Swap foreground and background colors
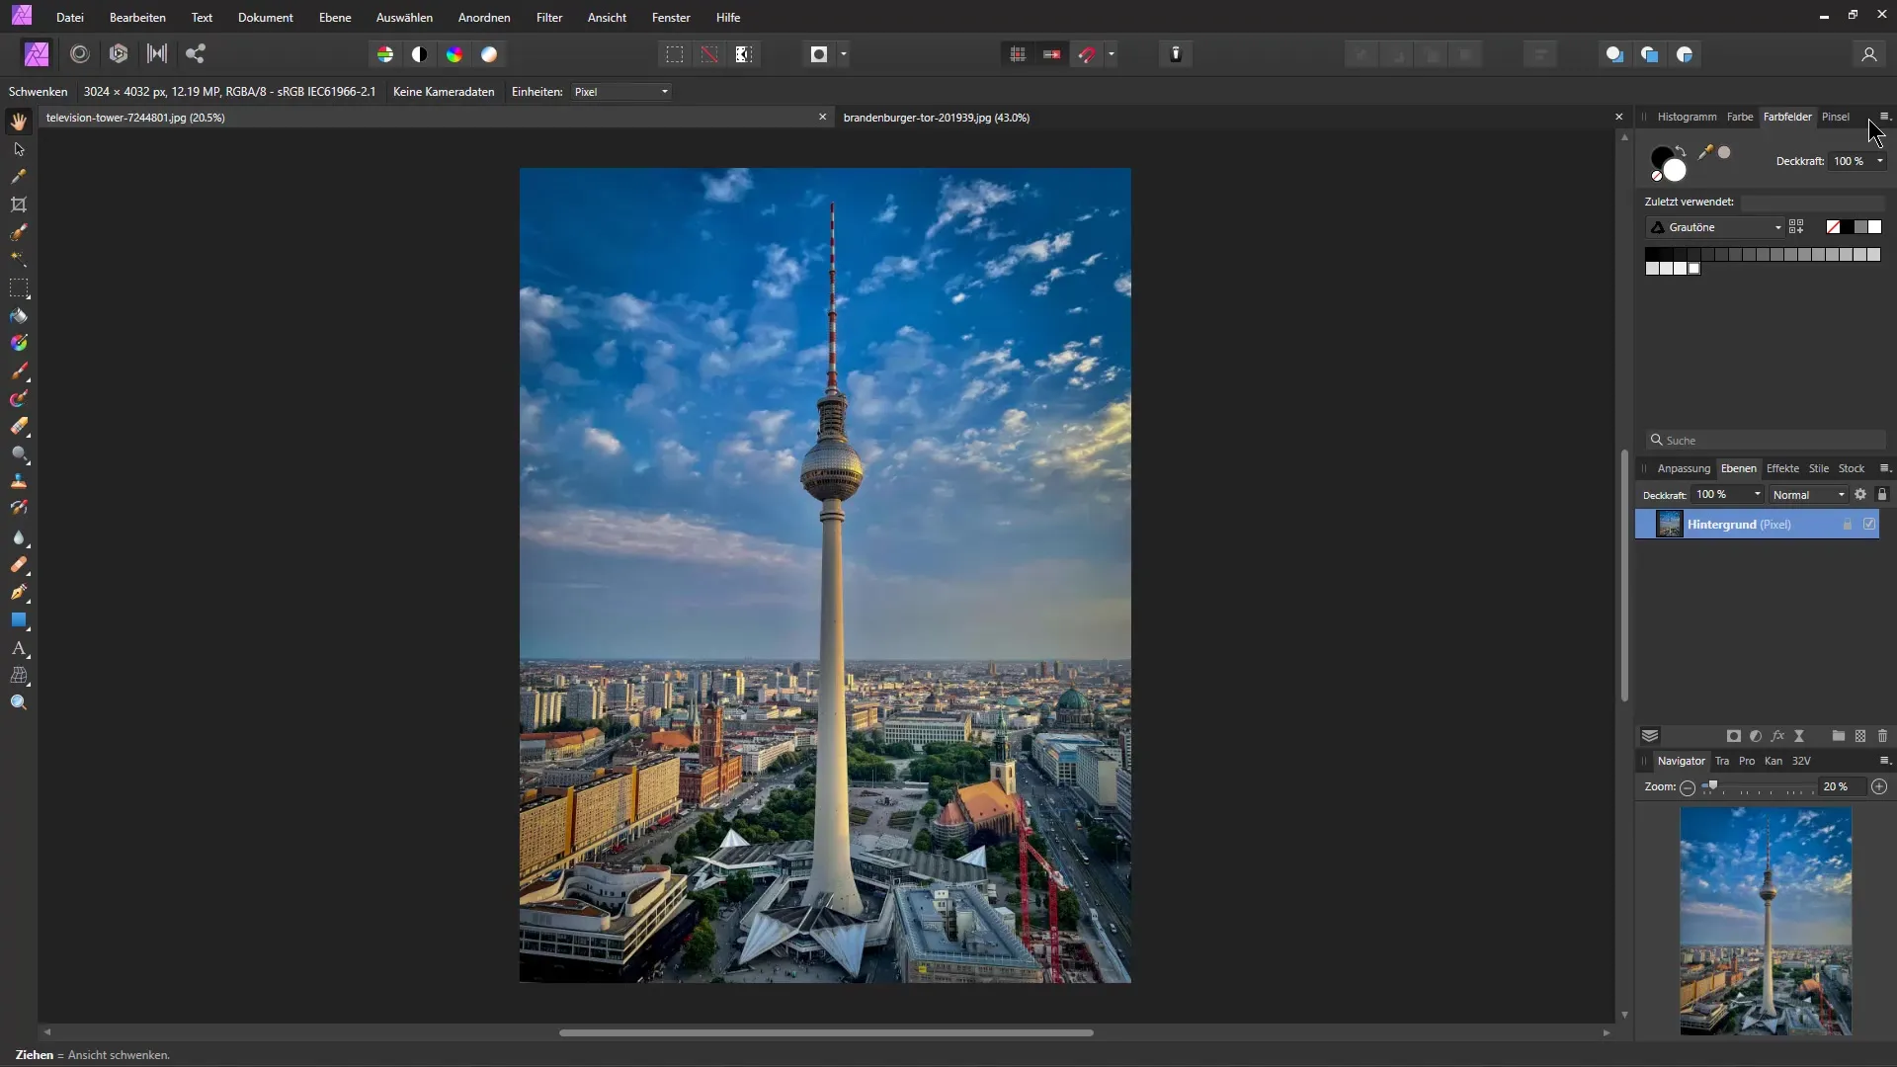1897x1067 pixels. point(1681,150)
